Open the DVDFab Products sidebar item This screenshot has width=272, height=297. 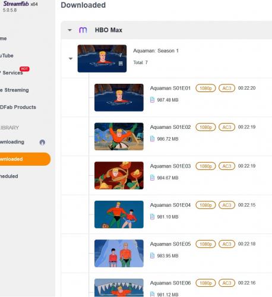(x=18, y=107)
